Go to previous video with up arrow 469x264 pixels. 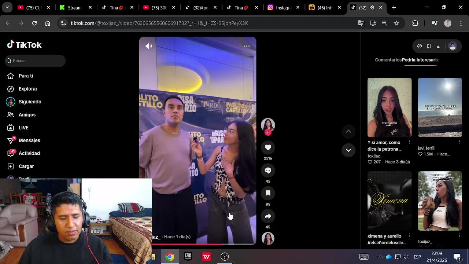[x=348, y=131]
